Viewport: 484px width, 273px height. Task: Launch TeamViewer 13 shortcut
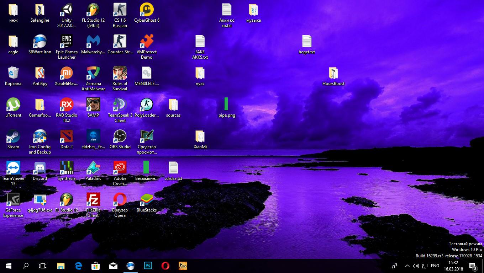pos(13,174)
